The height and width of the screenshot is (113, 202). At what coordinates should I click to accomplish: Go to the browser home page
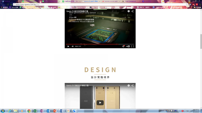[11, 4]
